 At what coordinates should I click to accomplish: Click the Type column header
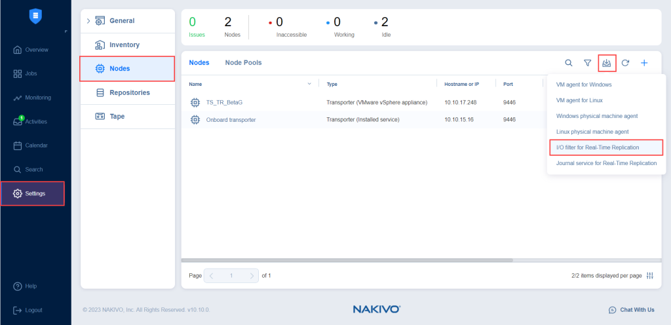tap(332, 85)
